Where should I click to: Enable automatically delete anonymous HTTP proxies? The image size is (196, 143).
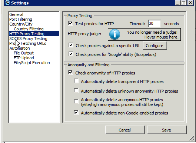pyautogui.click(x=76, y=102)
